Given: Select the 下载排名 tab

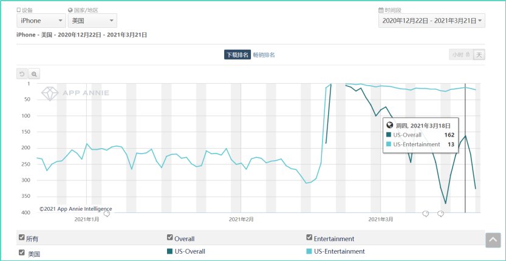Looking at the screenshot, I should pos(237,55).
